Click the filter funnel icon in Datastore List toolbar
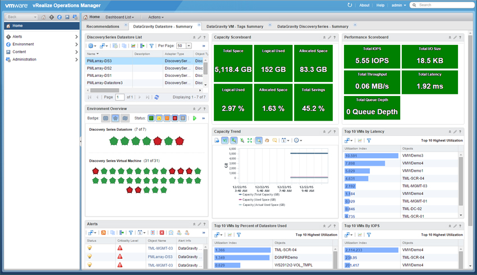The height and width of the screenshot is (275, 477). pos(151,46)
